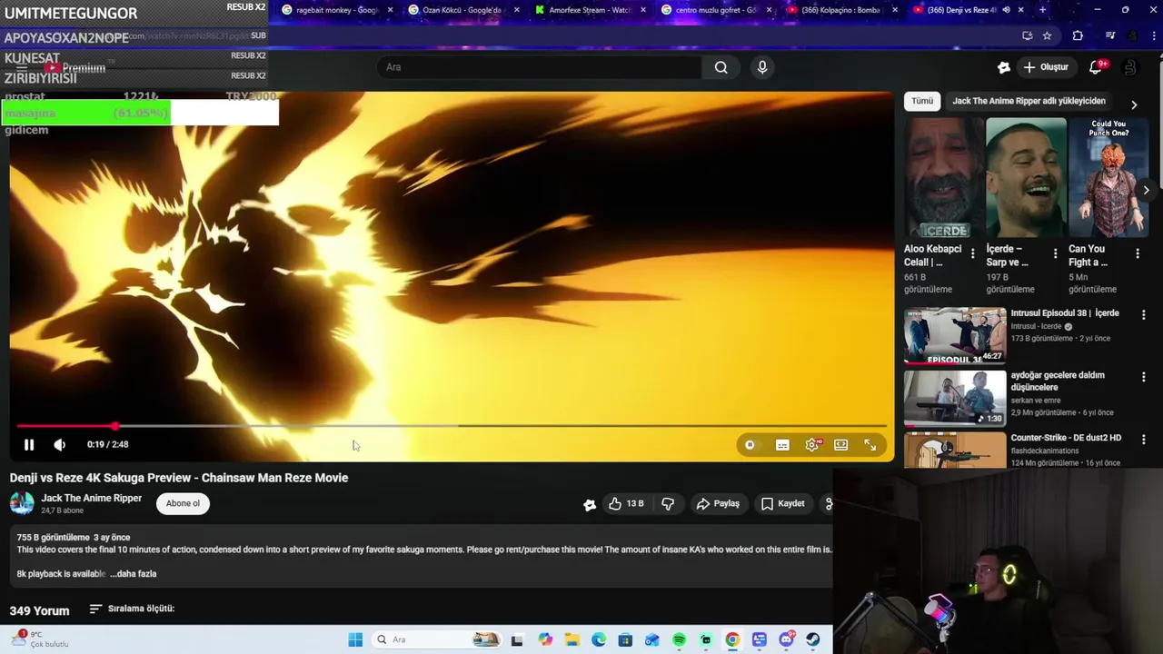Open the taskbar weather widget
The width and height of the screenshot is (1163, 654).
coord(39,639)
